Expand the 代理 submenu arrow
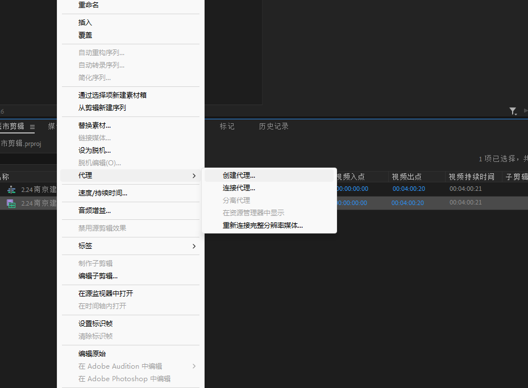This screenshot has height=388, width=528. [194, 176]
